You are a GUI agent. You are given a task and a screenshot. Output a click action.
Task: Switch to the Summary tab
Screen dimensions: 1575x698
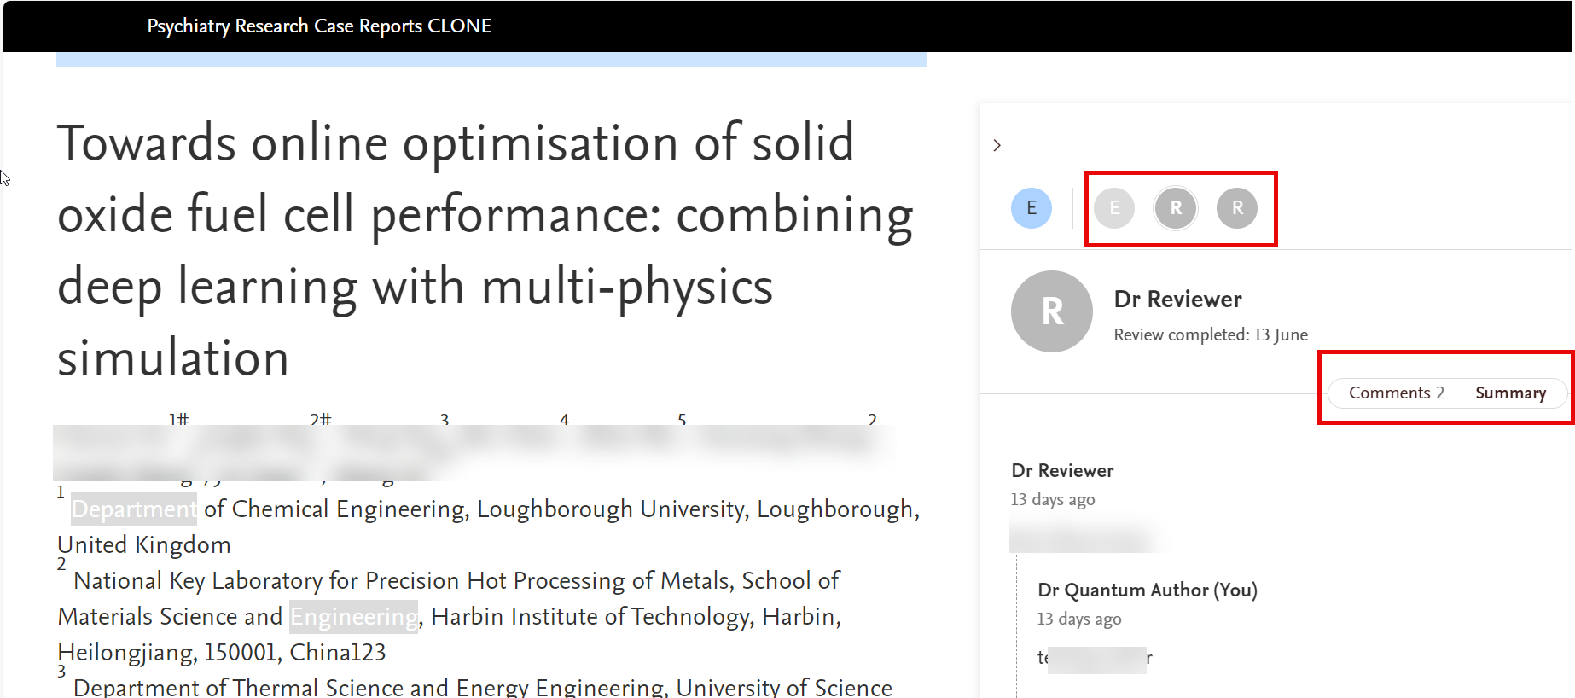pos(1510,393)
